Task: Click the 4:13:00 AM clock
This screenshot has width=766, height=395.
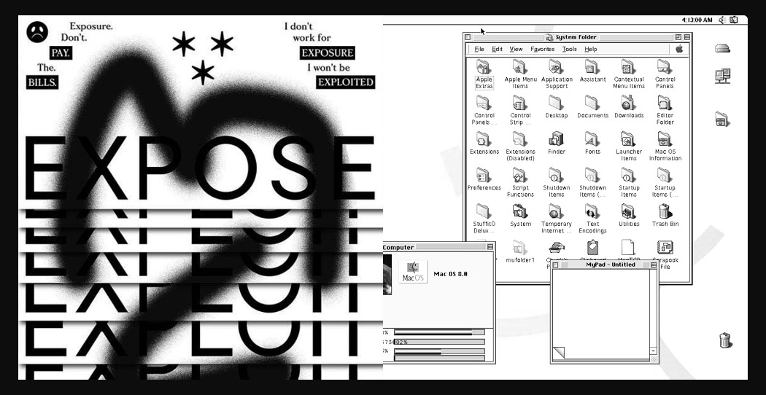Action: coord(697,20)
